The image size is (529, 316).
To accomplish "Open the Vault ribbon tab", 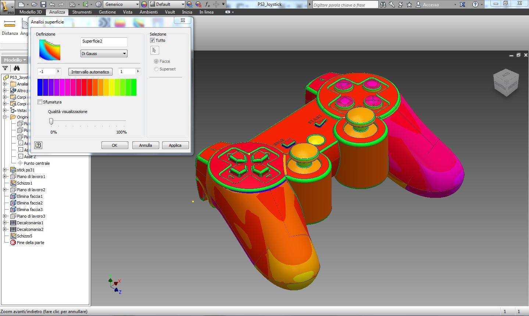I will (170, 12).
